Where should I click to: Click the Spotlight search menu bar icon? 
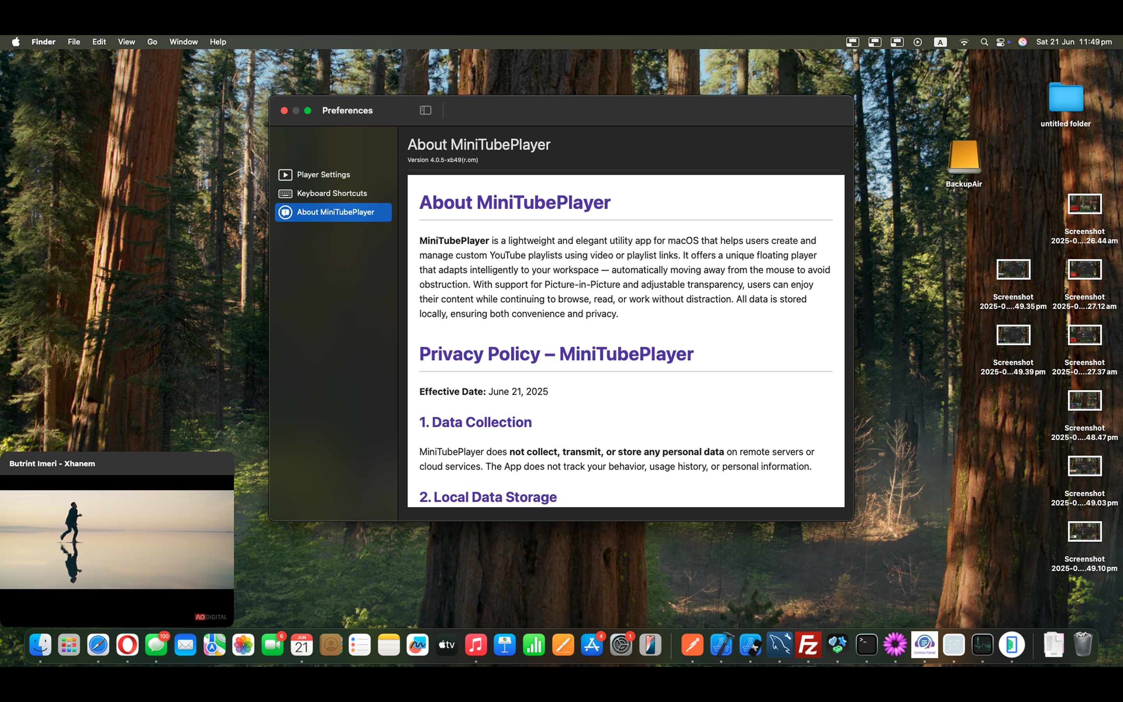pos(984,42)
